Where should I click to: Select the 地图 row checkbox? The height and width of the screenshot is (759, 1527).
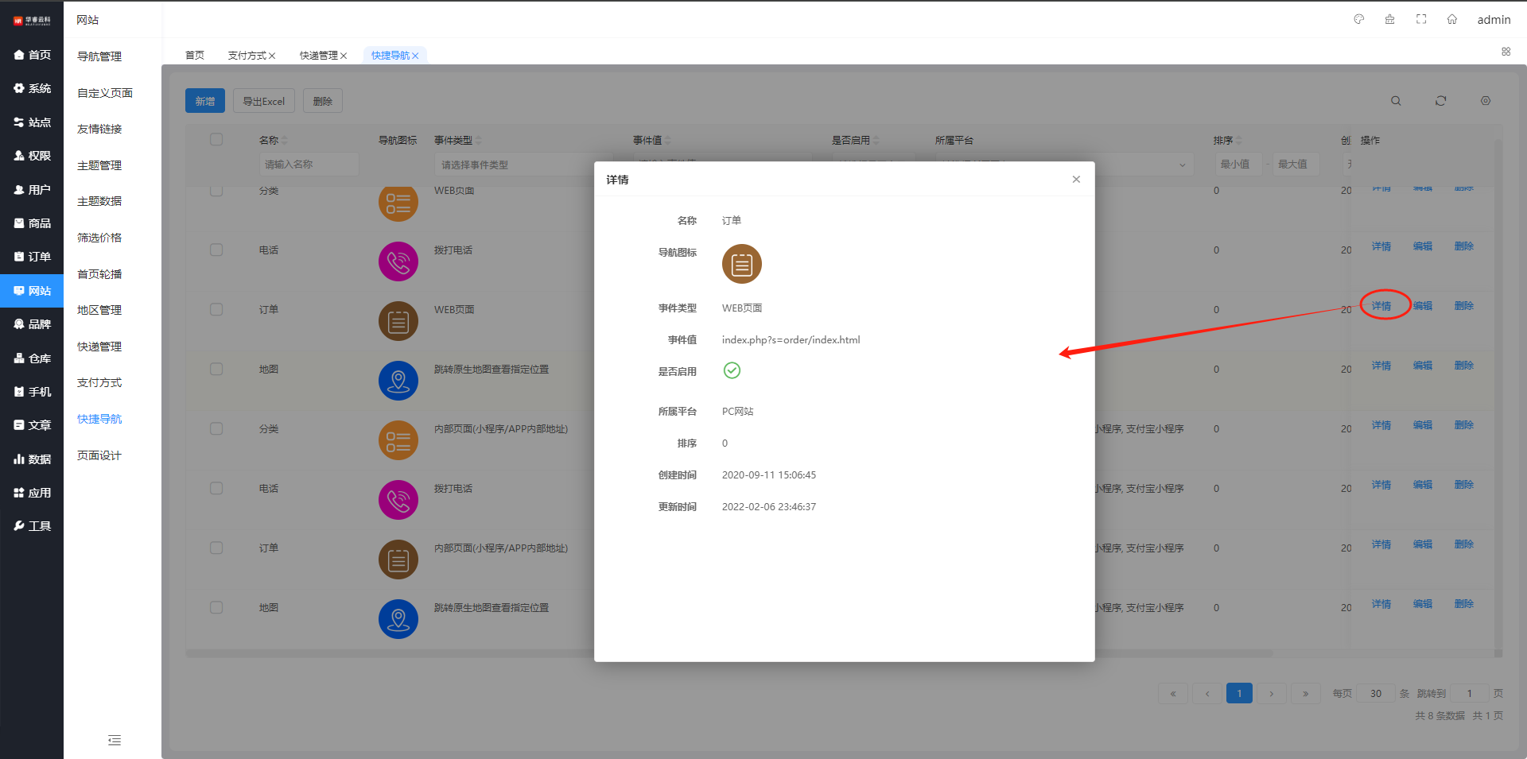[x=216, y=369]
